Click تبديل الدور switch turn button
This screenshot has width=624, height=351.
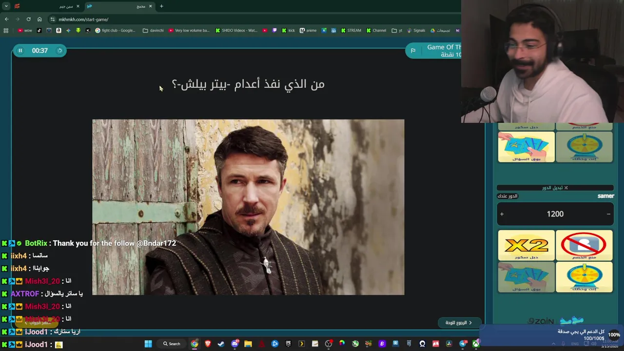555,188
